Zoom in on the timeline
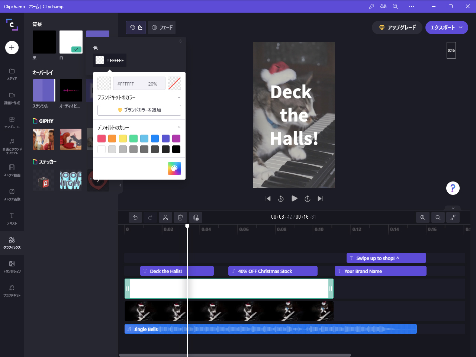The image size is (476, 357). [x=423, y=218]
